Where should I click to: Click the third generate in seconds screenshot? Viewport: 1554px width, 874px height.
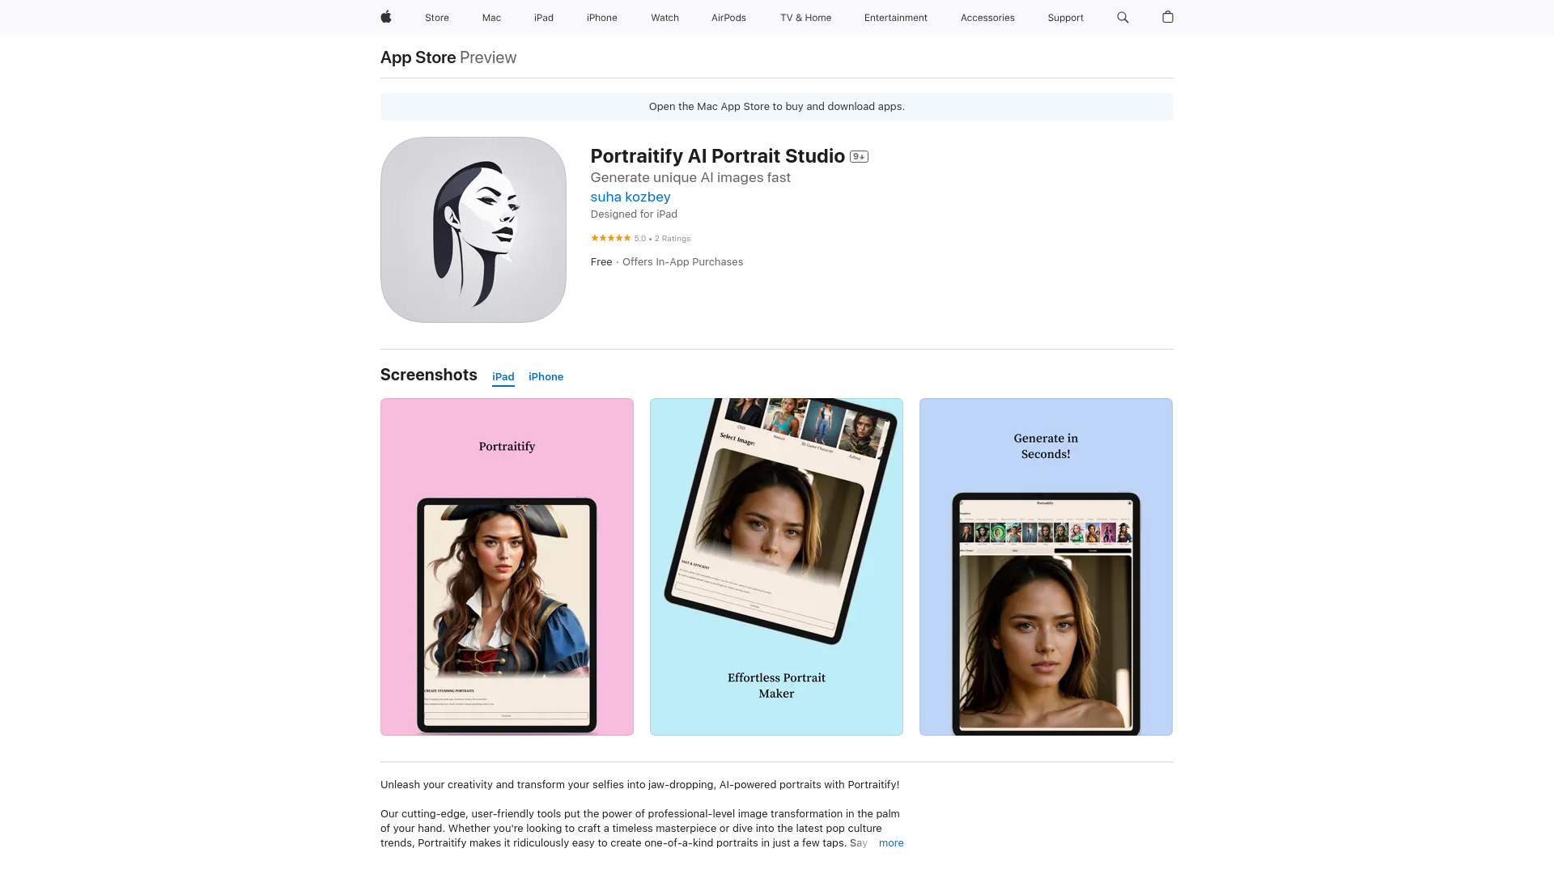pyautogui.click(x=1046, y=566)
